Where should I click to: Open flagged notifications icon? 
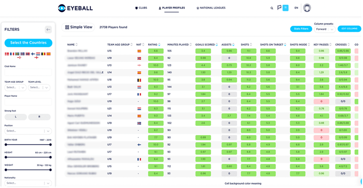279,8
